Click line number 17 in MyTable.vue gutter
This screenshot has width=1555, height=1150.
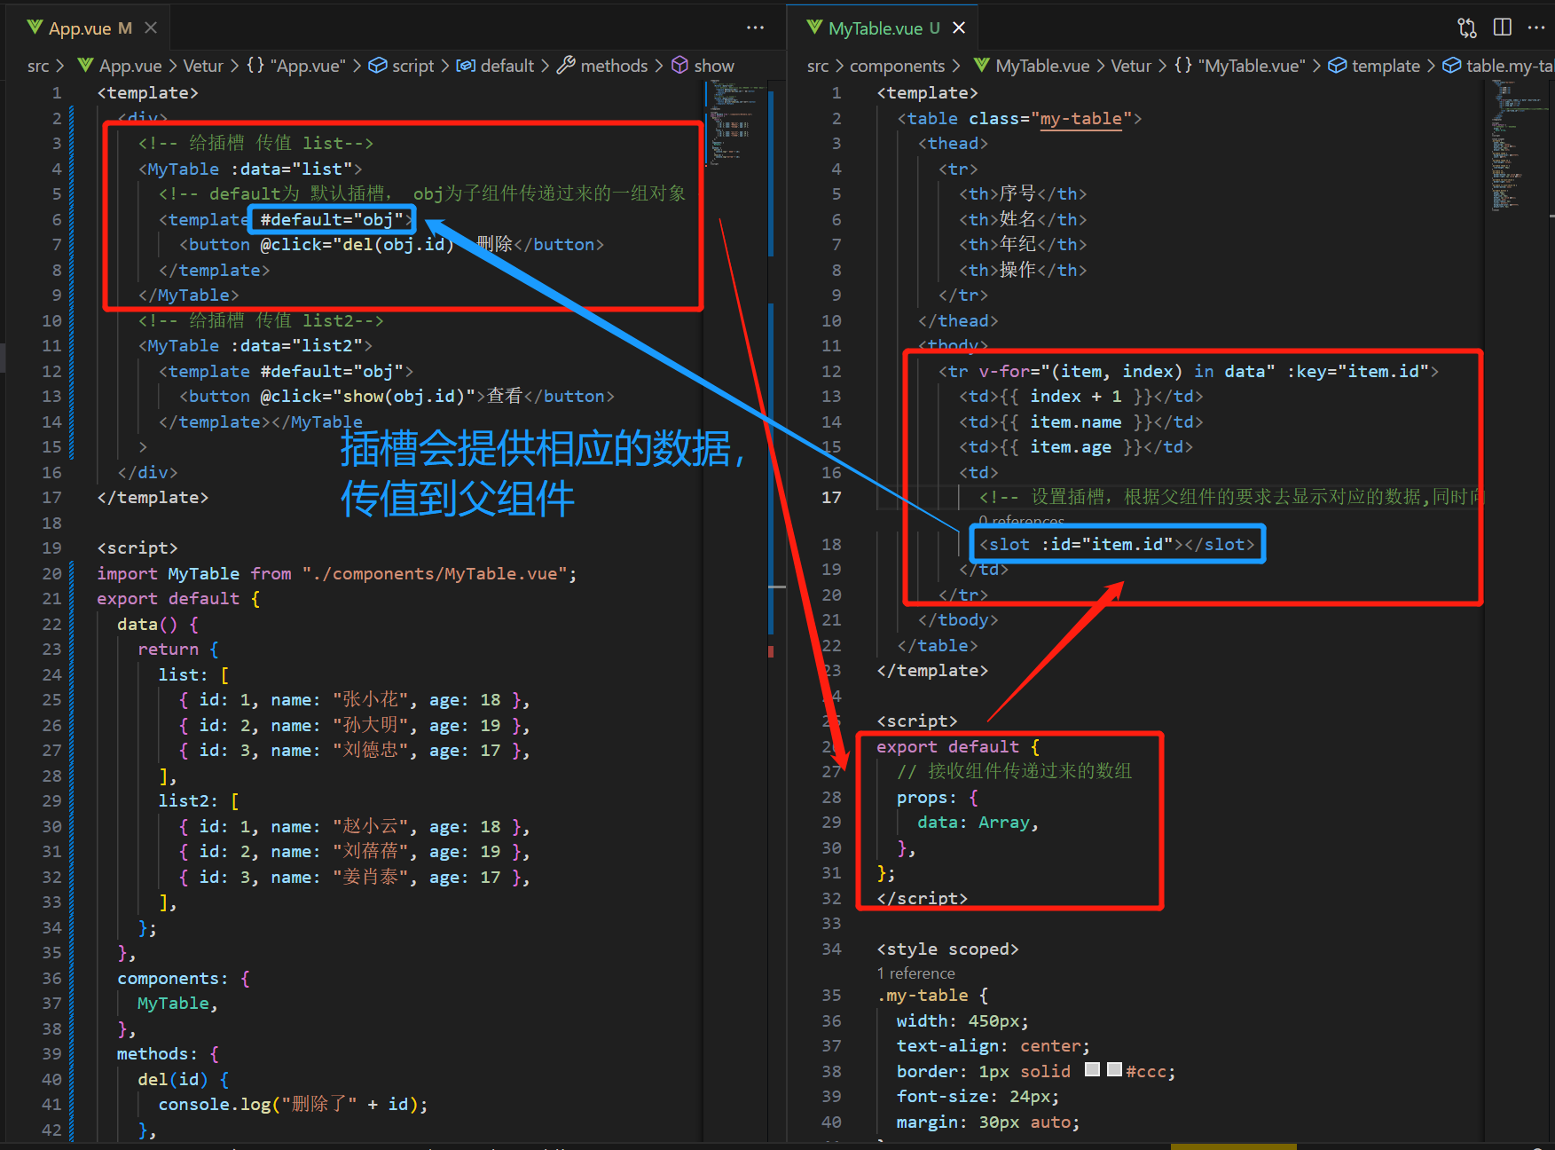tap(831, 498)
